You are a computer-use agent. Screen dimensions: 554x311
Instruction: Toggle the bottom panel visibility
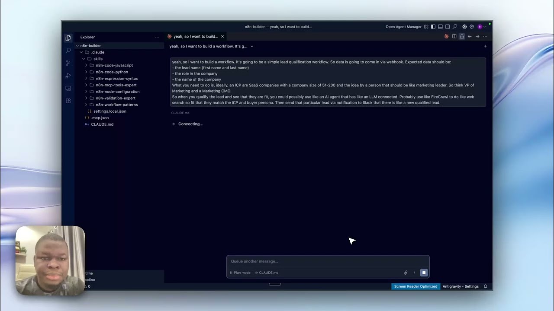coord(441,27)
